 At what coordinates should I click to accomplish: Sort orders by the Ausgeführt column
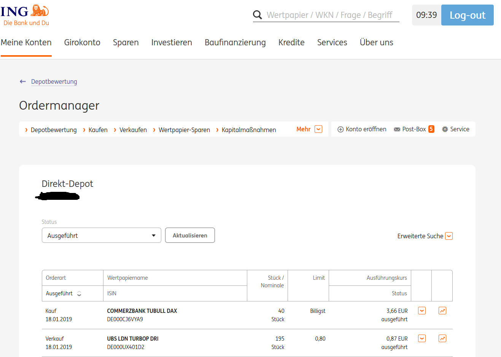(x=79, y=293)
